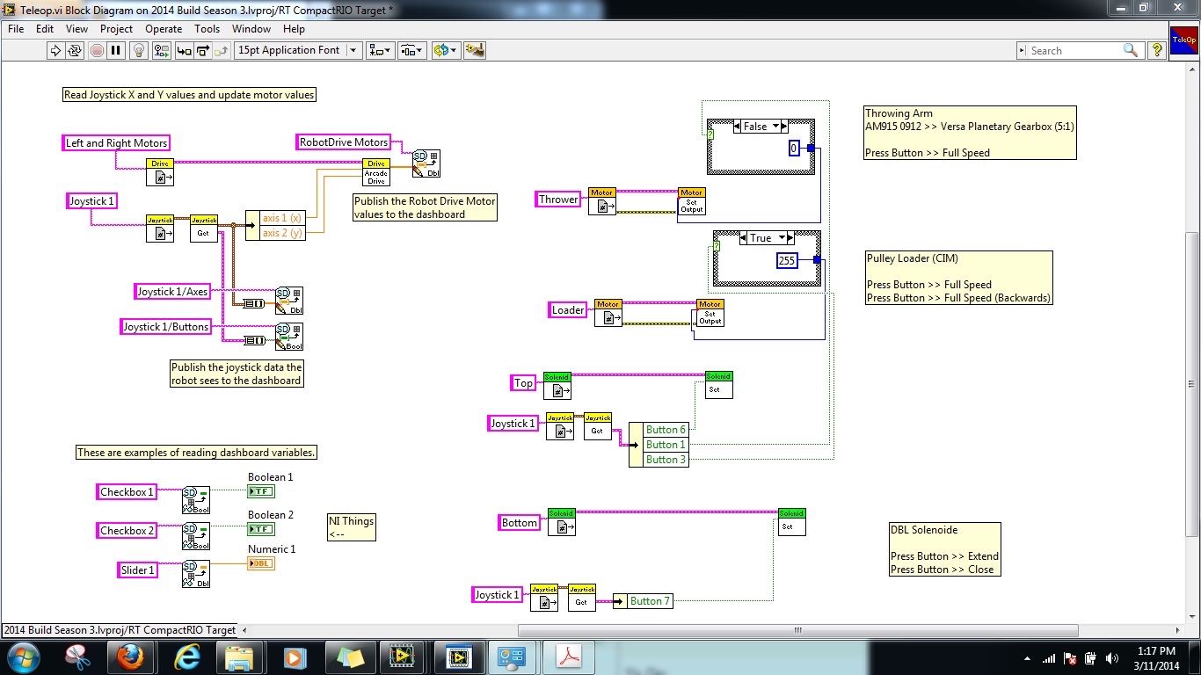
Task: Go to next case on False case structure
Action: 784,127
